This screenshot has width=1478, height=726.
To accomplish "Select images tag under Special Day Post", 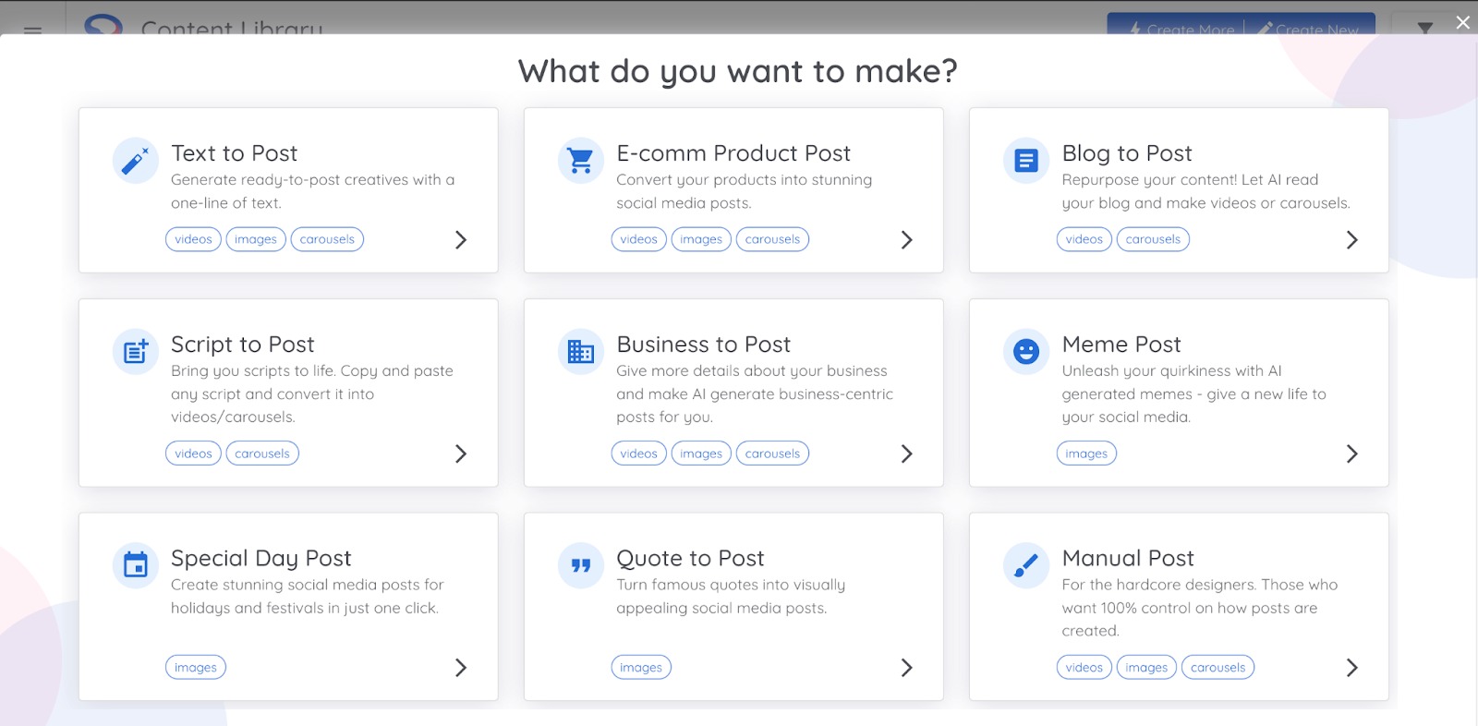I will point(196,667).
